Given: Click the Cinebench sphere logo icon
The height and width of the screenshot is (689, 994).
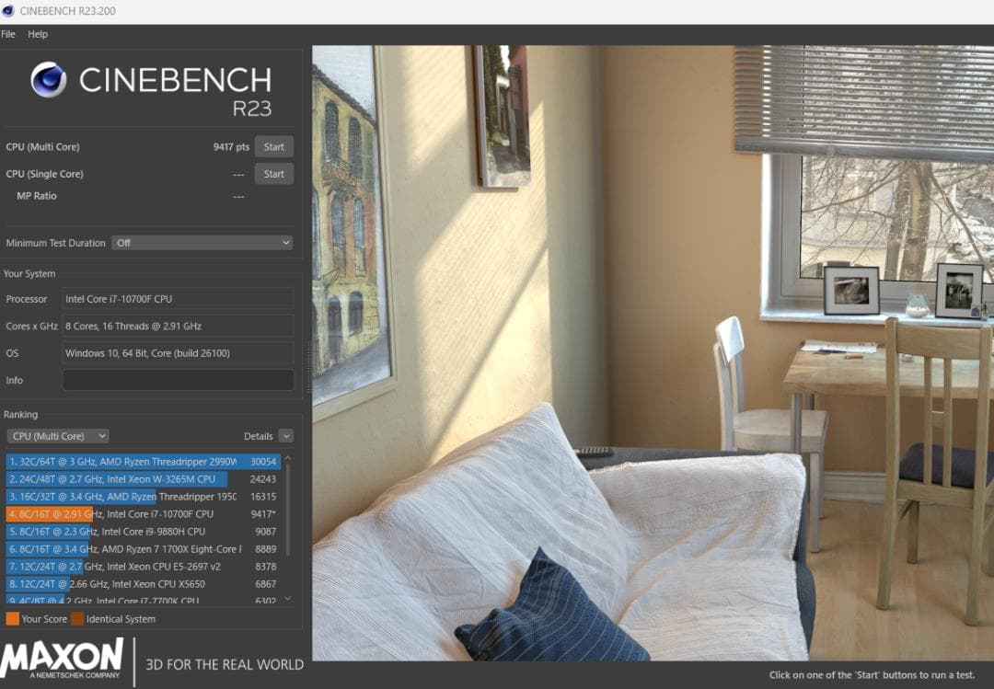Looking at the screenshot, I should click(48, 80).
